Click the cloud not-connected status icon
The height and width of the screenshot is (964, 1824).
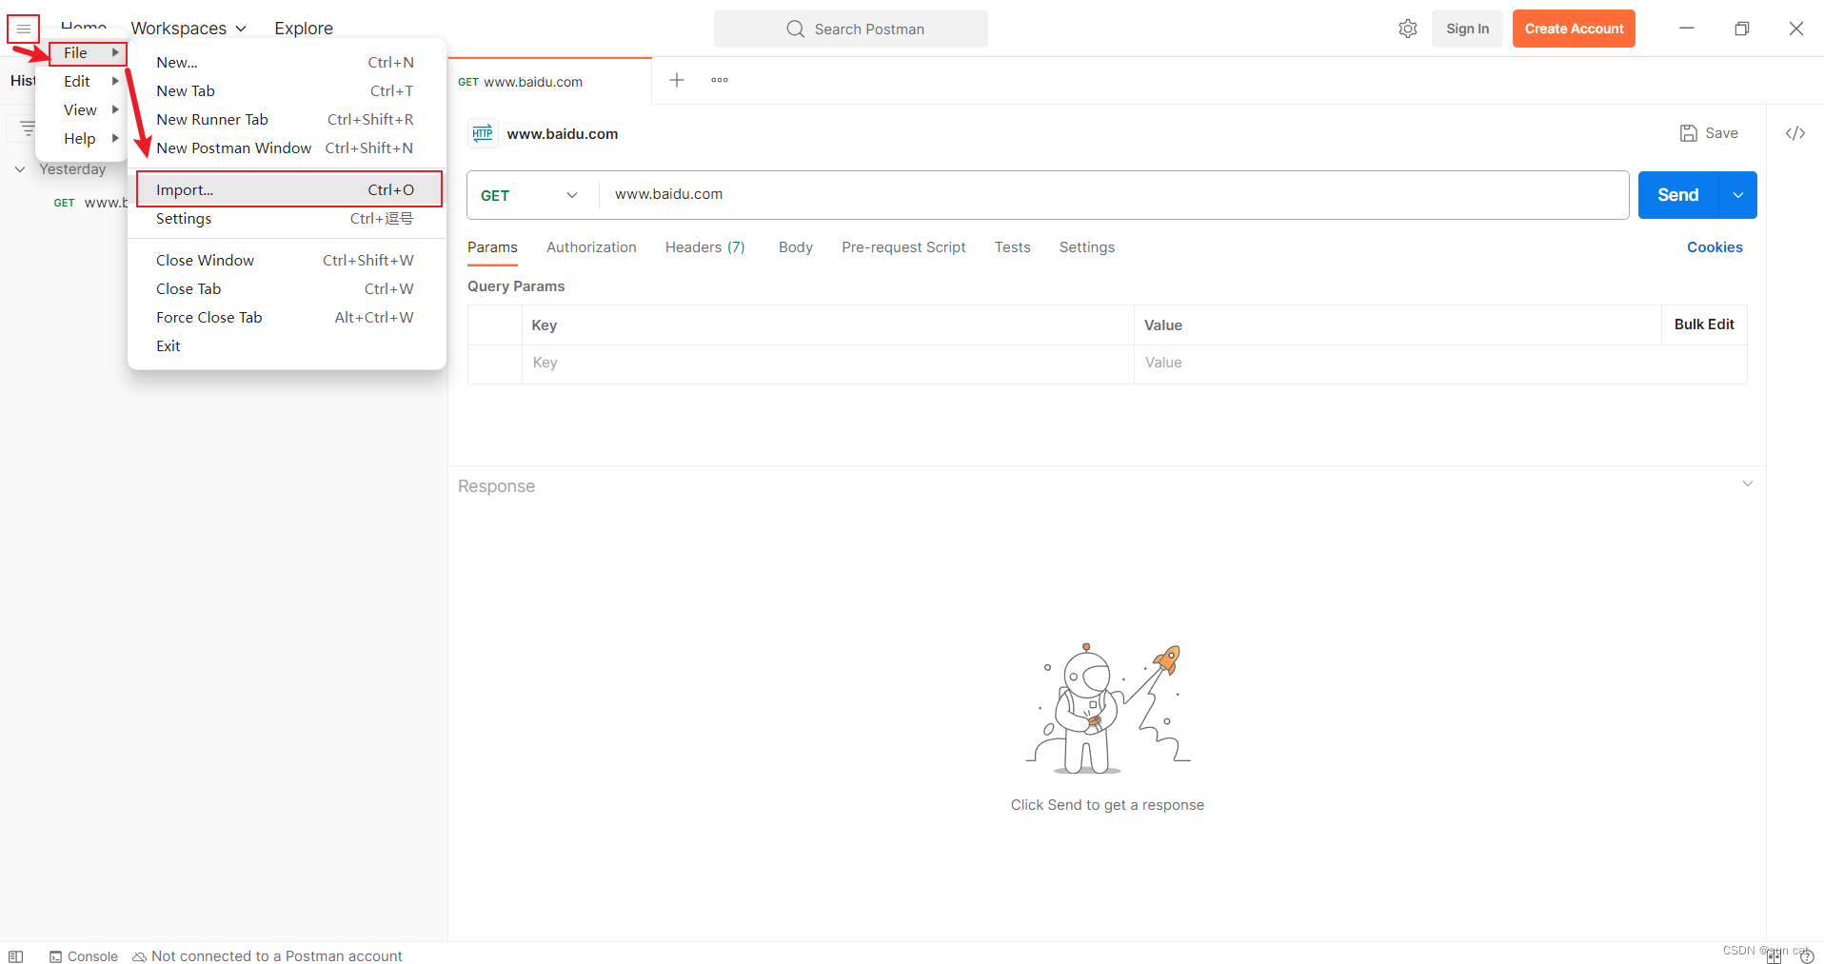pyautogui.click(x=139, y=956)
